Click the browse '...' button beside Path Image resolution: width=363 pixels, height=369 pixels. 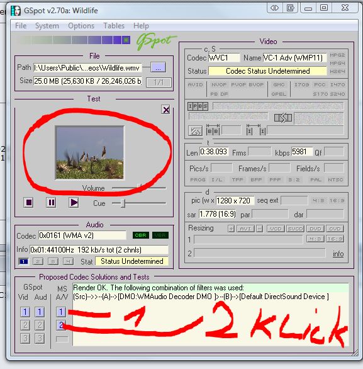pos(158,67)
